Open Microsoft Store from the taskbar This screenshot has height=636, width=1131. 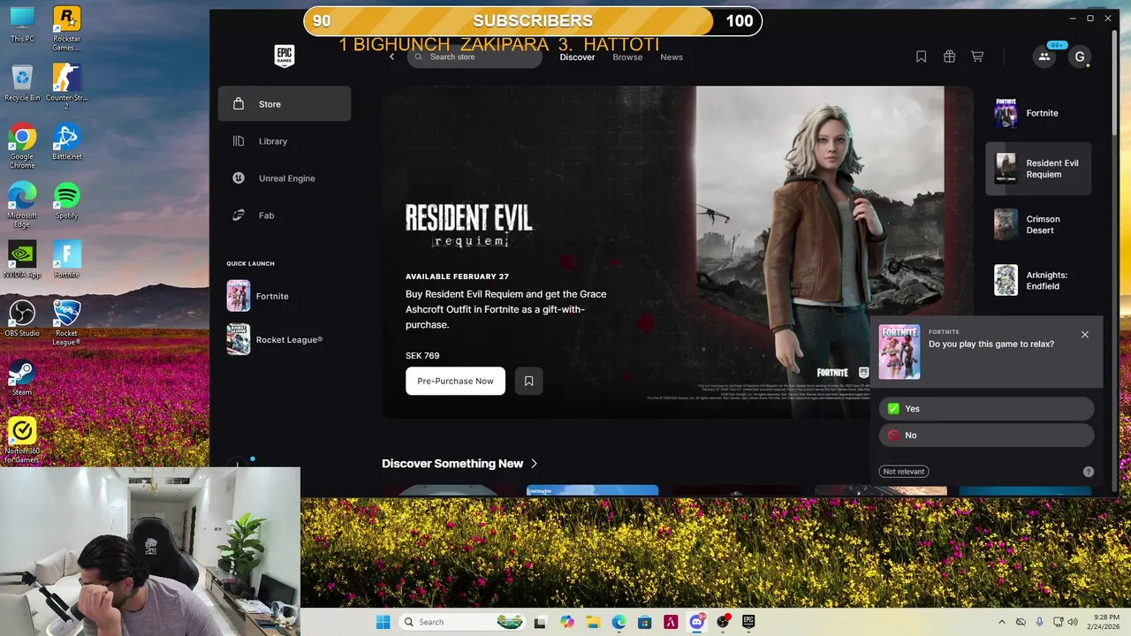(x=645, y=622)
